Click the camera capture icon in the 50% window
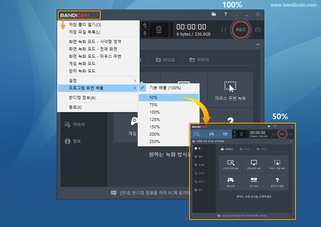This screenshot has height=227, width=321. tap(291, 134)
